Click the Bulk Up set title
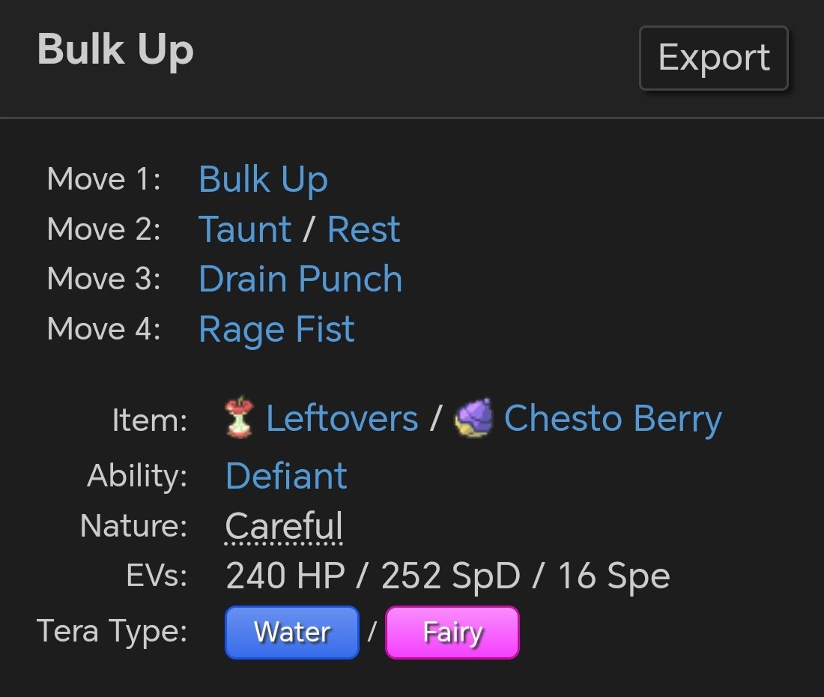 tap(115, 50)
